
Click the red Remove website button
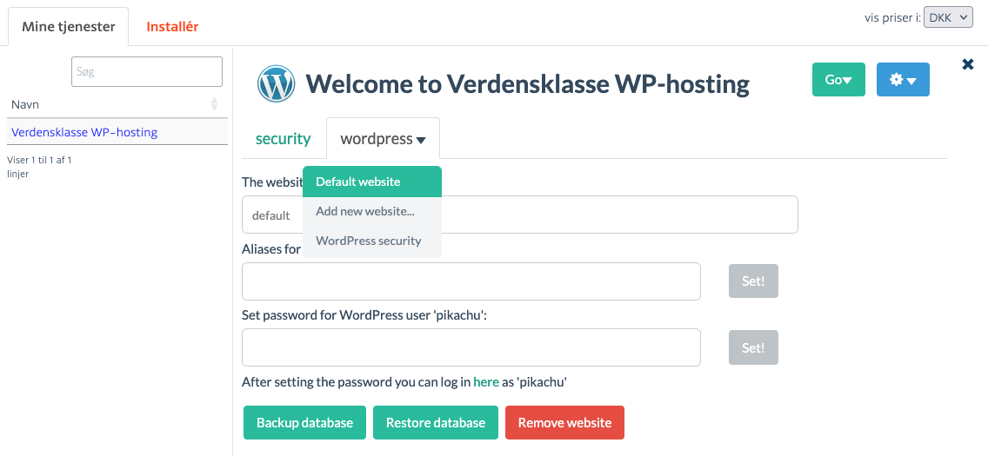(564, 423)
